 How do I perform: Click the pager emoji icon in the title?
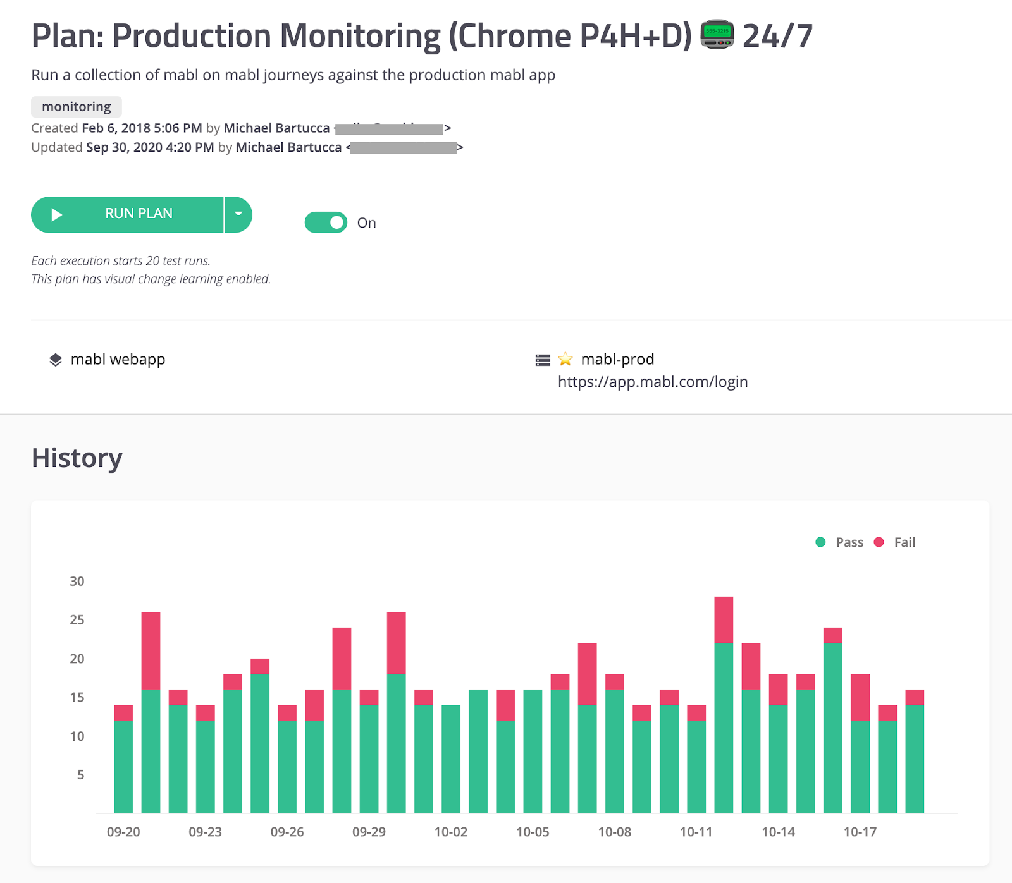717,35
